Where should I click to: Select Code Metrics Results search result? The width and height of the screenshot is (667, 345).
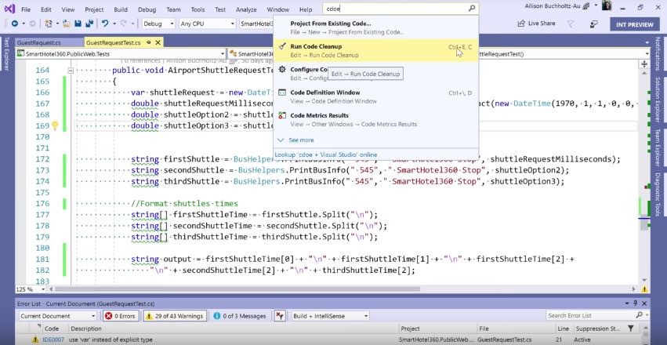[x=376, y=119]
